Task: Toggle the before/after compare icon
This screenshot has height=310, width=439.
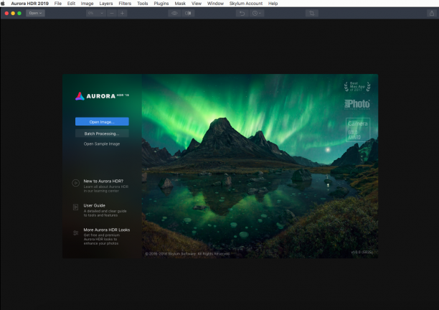Action: pyautogui.click(x=188, y=13)
